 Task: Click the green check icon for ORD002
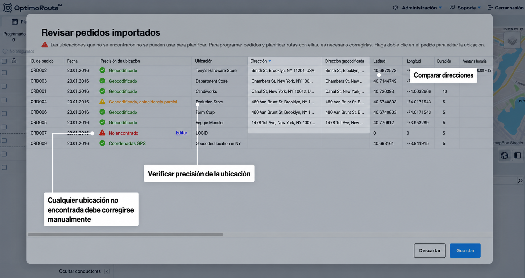pos(102,70)
